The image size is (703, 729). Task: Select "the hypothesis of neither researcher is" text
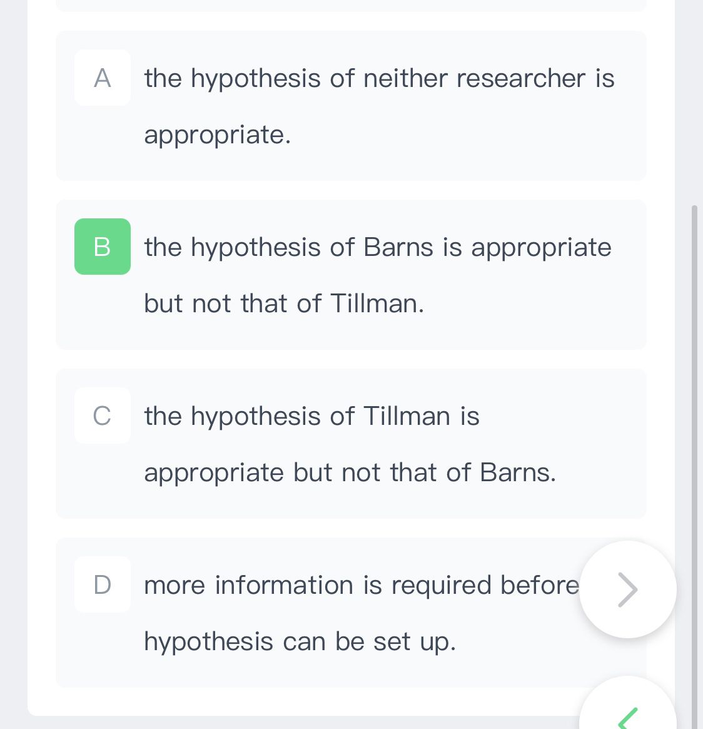(379, 79)
